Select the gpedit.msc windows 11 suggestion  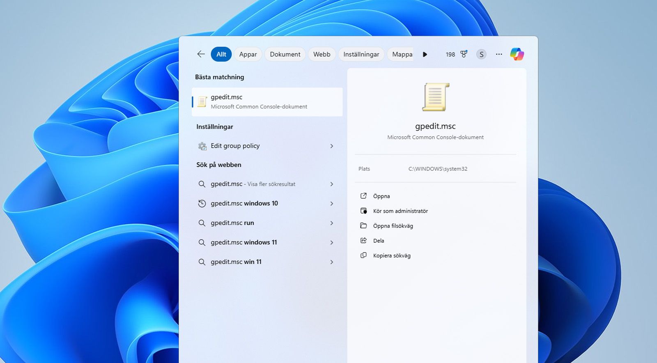coord(267,242)
